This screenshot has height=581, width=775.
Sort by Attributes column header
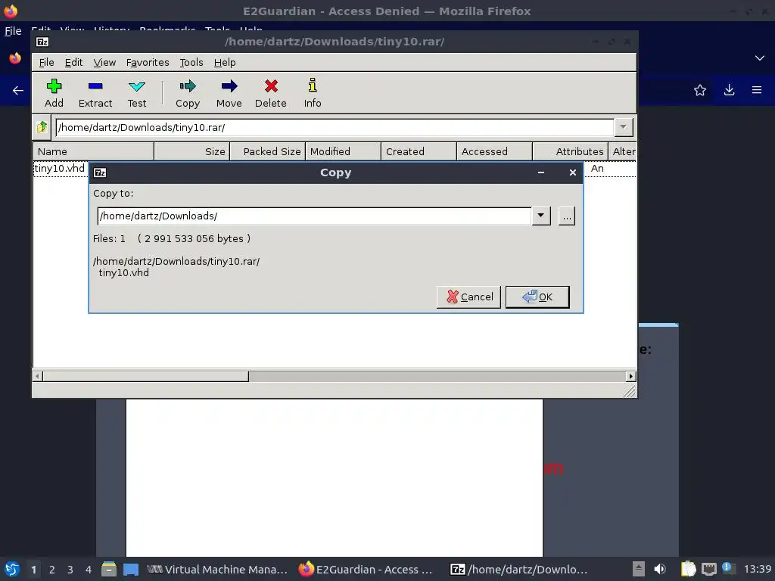pyautogui.click(x=571, y=151)
